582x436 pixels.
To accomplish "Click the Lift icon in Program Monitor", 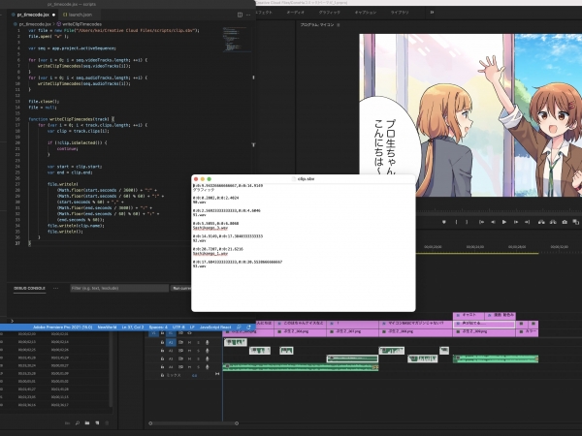I will (541, 222).
